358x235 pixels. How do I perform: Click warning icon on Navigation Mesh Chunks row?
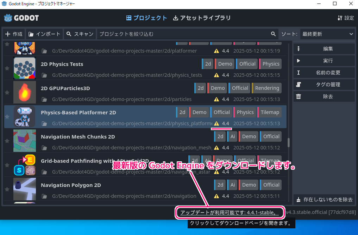216,148
